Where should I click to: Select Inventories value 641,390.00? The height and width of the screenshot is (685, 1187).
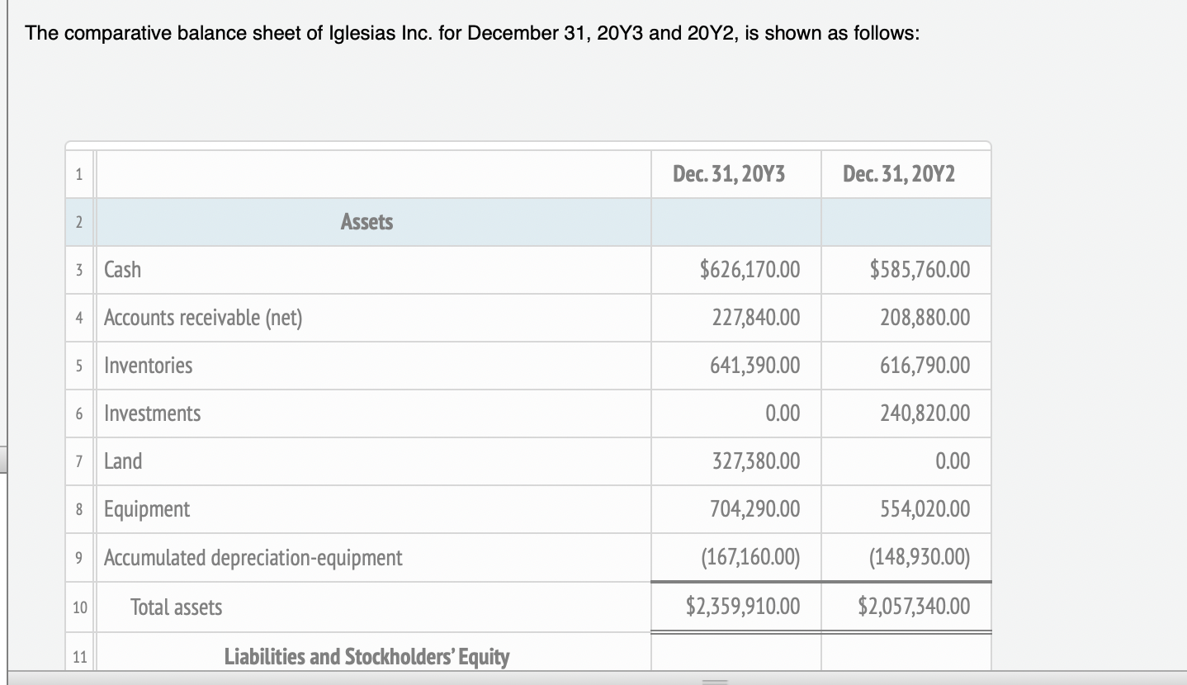(x=755, y=365)
